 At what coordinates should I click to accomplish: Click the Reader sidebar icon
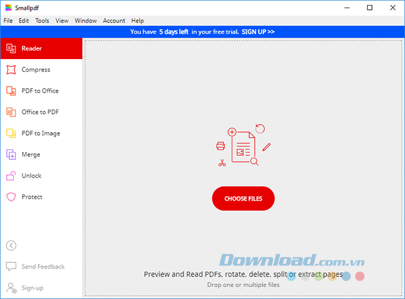click(x=11, y=49)
